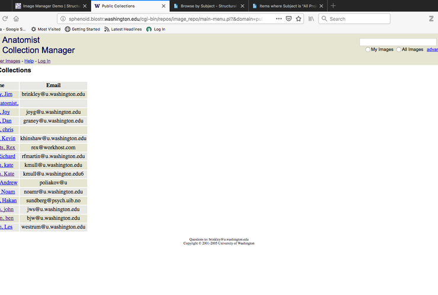This screenshot has width=438, height=295.
Task: Open ben's collection link
Action: pyautogui.click(x=7, y=218)
